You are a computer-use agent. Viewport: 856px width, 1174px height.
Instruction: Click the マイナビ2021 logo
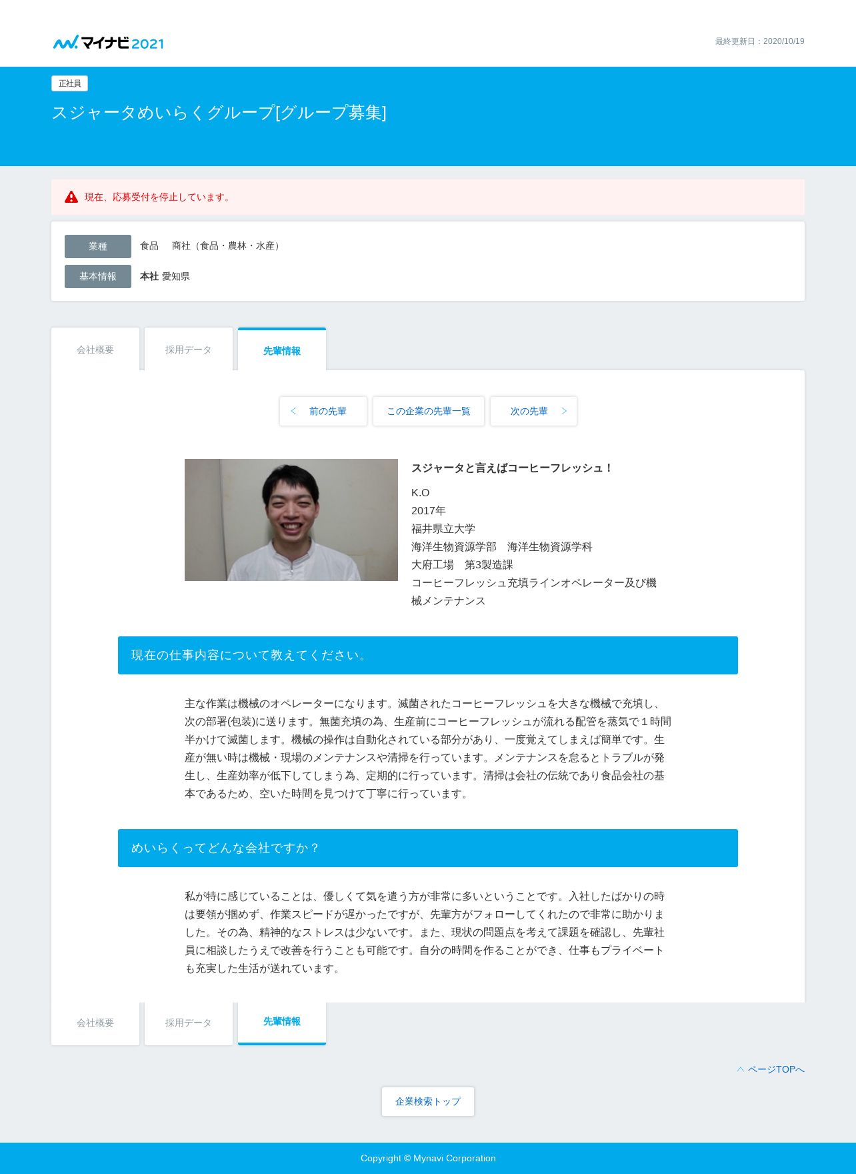108,43
